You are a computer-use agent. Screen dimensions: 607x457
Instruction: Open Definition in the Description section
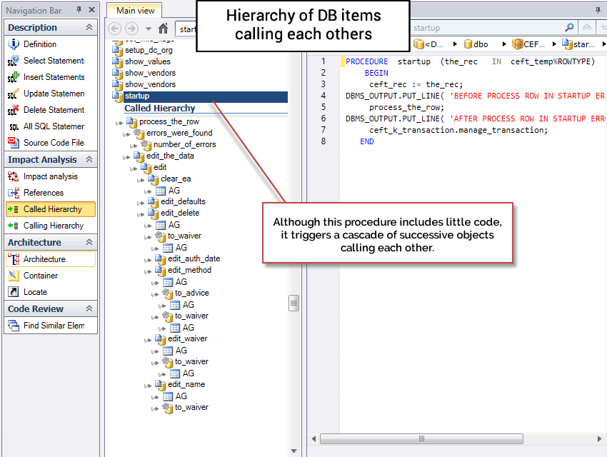(x=39, y=44)
